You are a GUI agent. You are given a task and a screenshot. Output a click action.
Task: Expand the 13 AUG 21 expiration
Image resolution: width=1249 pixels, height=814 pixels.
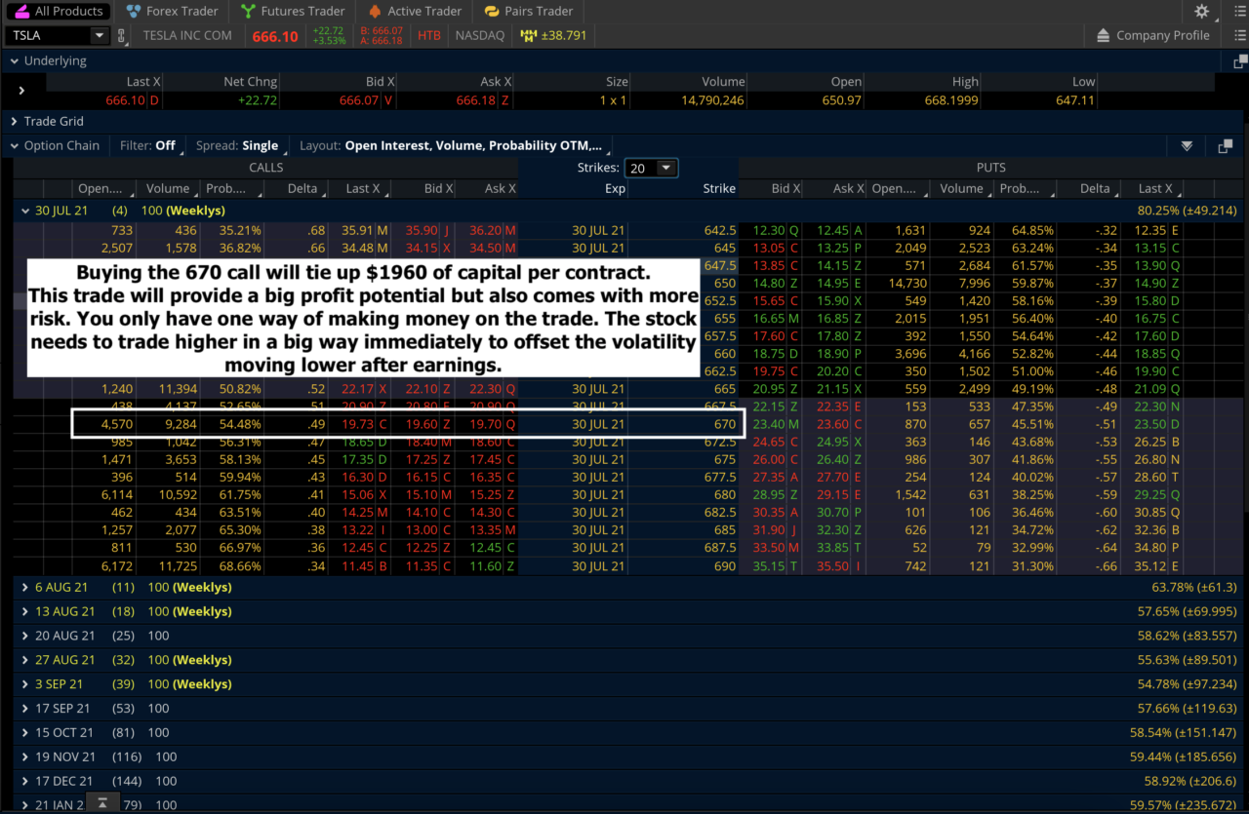pyautogui.click(x=24, y=612)
